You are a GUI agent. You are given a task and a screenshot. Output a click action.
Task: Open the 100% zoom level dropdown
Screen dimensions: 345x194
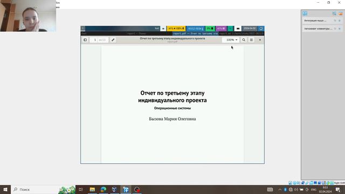[230, 40]
